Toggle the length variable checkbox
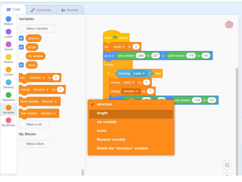242x182 pixels. coord(21,47)
